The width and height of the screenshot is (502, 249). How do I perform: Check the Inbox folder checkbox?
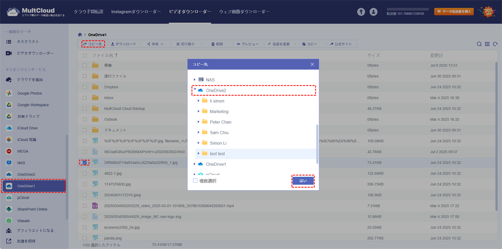(85, 98)
